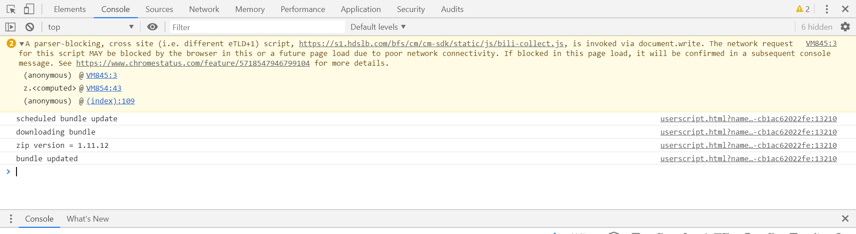
Task: Click the console Filter input field
Action: 257,27
